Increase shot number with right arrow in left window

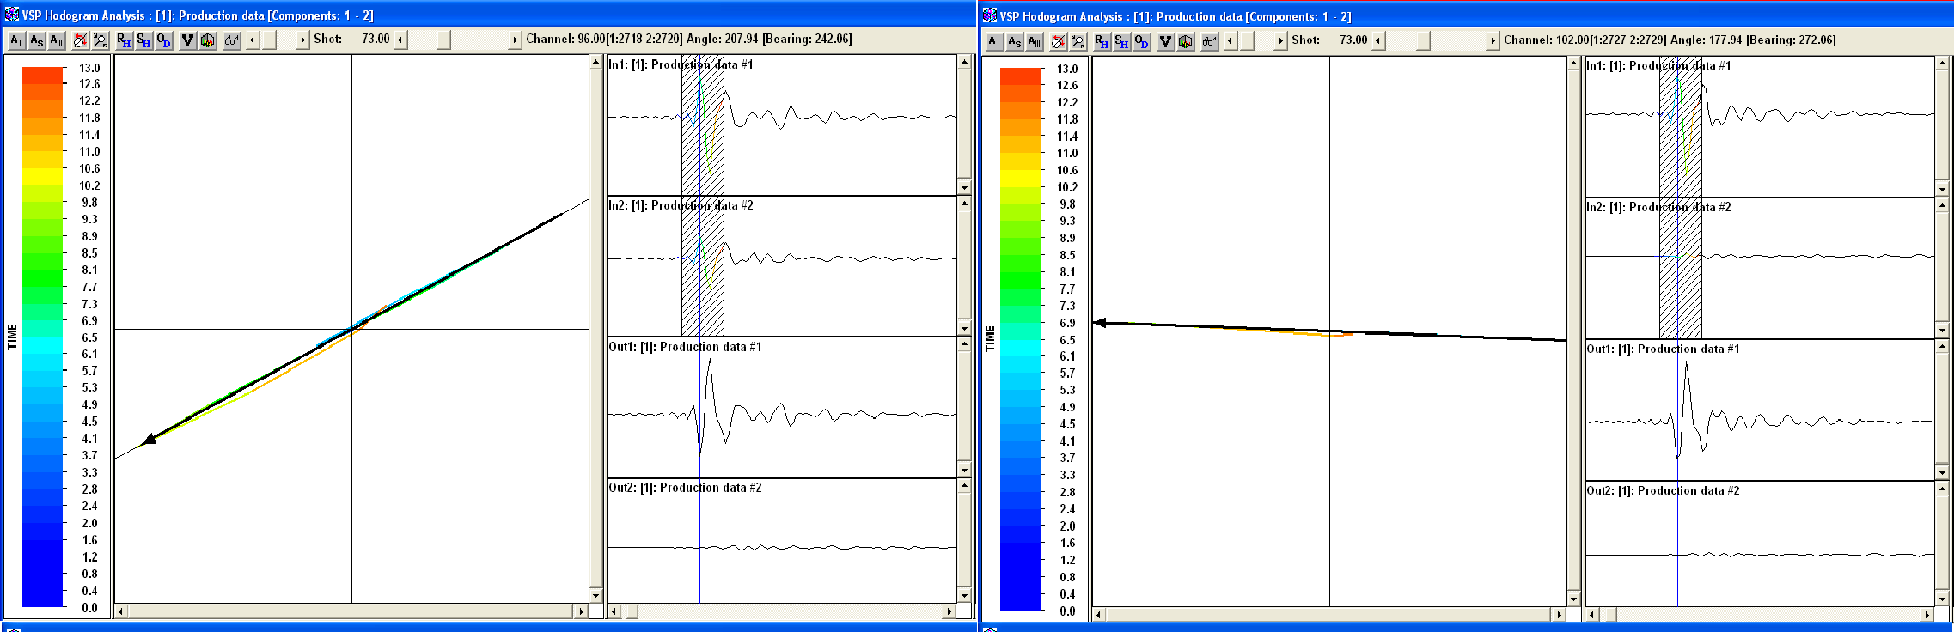pyautogui.click(x=302, y=40)
